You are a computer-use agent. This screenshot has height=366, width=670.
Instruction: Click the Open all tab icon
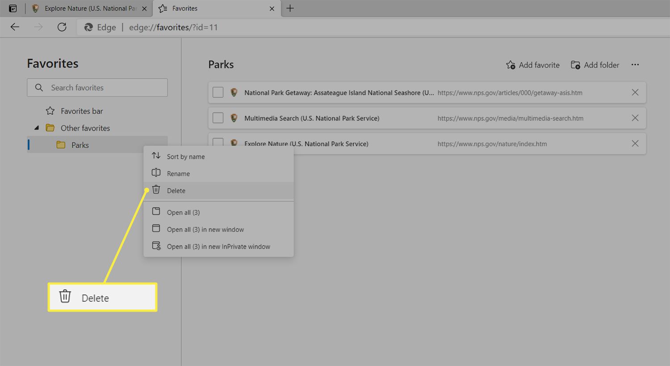[156, 211]
